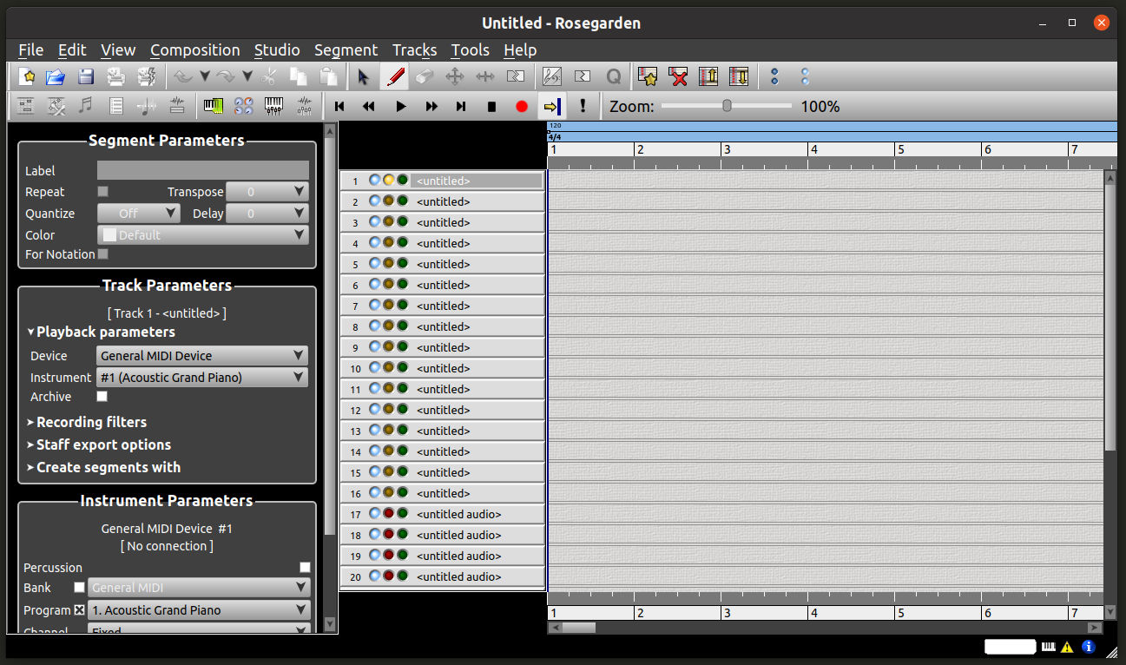This screenshot has height=665, width=1126.
Task: Click the panic exclamation mark icon
Action: (x=583, y=106)
